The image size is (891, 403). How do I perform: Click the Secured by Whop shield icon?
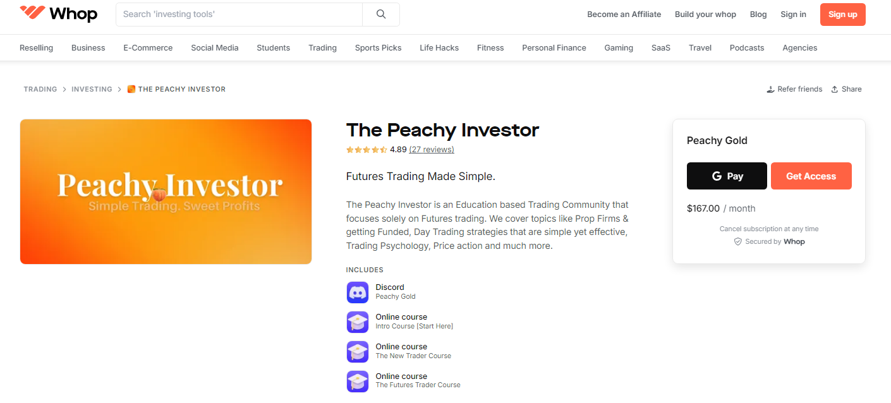coord(737,241)
